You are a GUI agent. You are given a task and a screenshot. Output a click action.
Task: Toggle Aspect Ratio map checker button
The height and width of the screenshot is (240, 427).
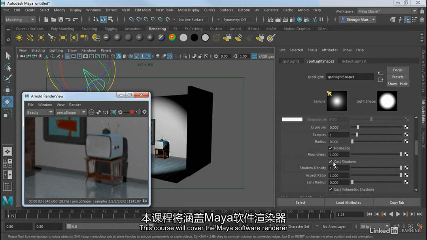click(x=406, y=175)
